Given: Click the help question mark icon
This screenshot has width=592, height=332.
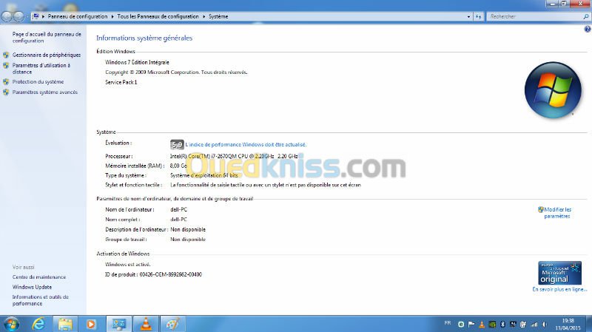Looking at the screenshot, I should pyautogui.click(x=588, y=29).
